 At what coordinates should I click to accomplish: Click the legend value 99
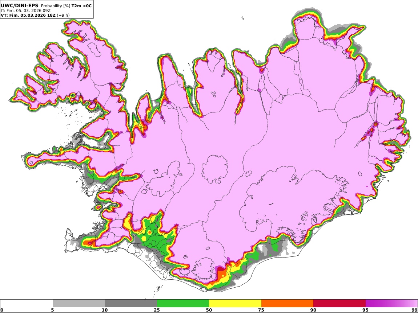pyautogui.click(x=414, y=310)
